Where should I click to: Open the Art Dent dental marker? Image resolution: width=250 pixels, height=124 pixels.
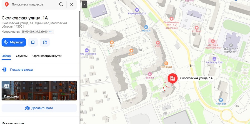(197, 28)
